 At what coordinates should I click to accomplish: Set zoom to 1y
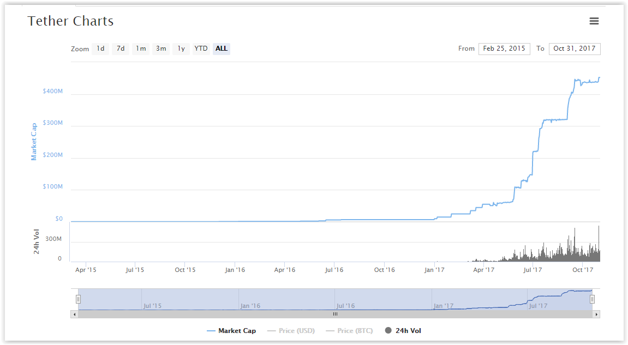coord(181,49)
